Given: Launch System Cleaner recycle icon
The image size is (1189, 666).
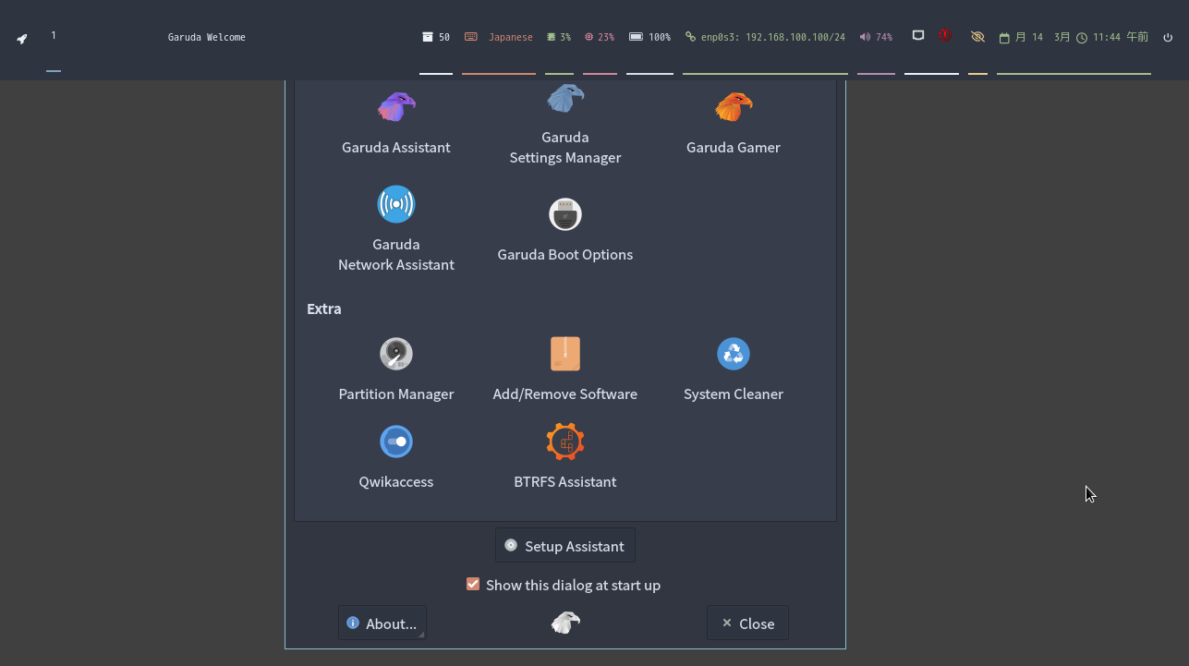Looking at the screenshot, I should [x=734, y=354].
